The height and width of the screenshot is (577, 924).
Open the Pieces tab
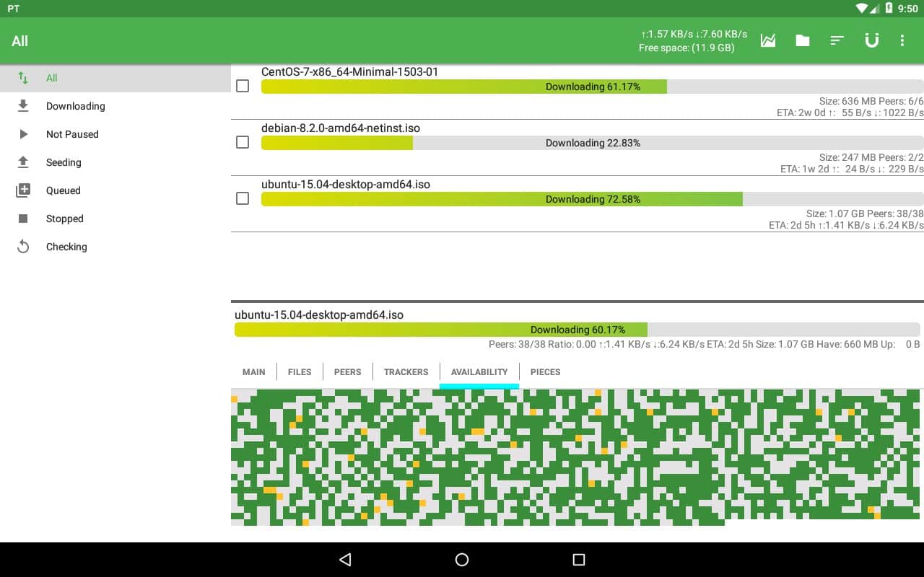coord(545,372)
